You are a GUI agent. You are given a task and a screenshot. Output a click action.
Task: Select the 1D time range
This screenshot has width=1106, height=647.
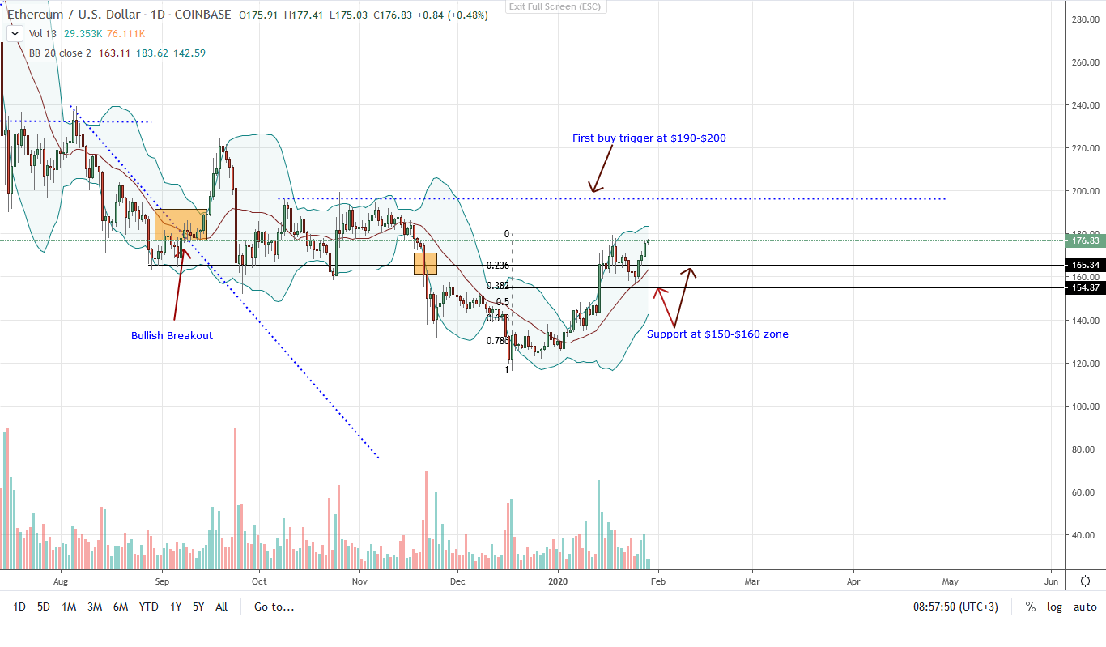click(20, 607)
